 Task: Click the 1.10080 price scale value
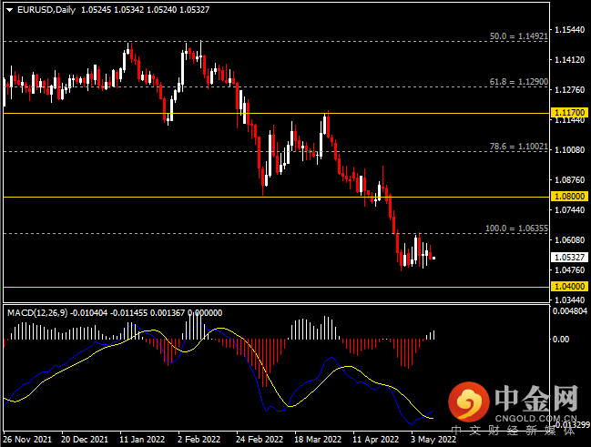point(569,150)
